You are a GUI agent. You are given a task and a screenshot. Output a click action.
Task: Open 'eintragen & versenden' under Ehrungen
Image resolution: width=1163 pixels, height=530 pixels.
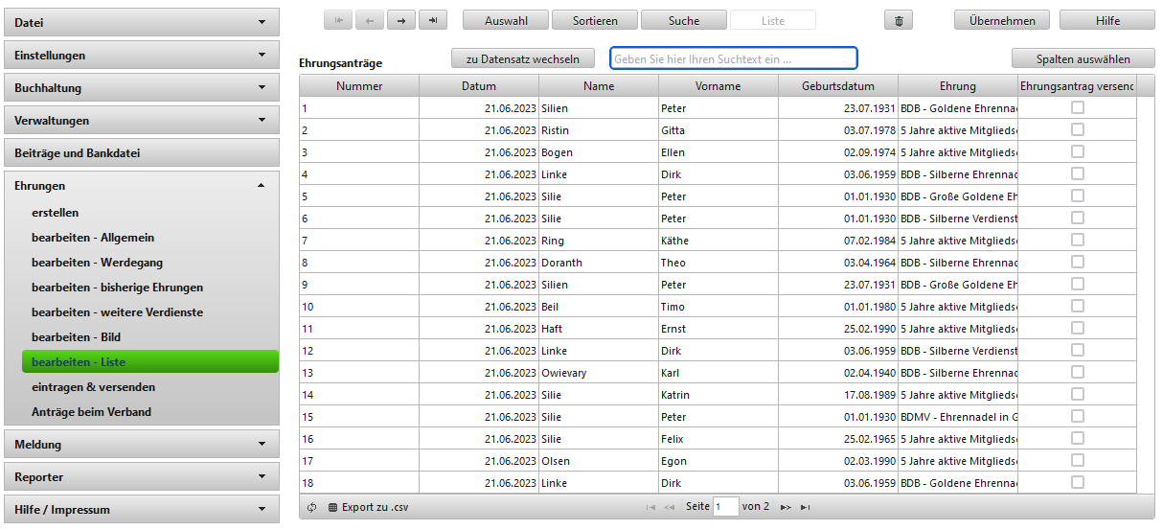[93, 387]
